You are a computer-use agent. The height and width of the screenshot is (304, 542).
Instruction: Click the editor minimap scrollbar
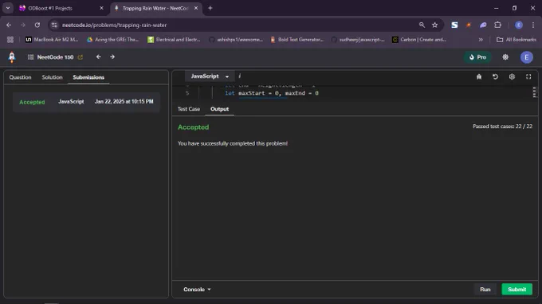(x=534, y=92)
